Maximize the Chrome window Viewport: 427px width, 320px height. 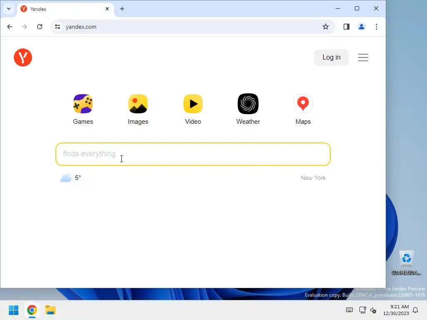[357, 8]
